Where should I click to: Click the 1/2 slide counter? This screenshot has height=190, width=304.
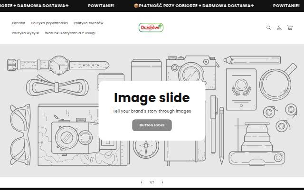[152, 182]
